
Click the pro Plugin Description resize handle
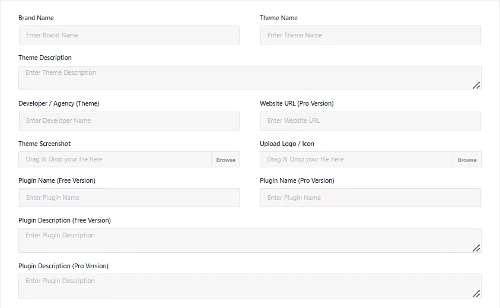(476, 294)
